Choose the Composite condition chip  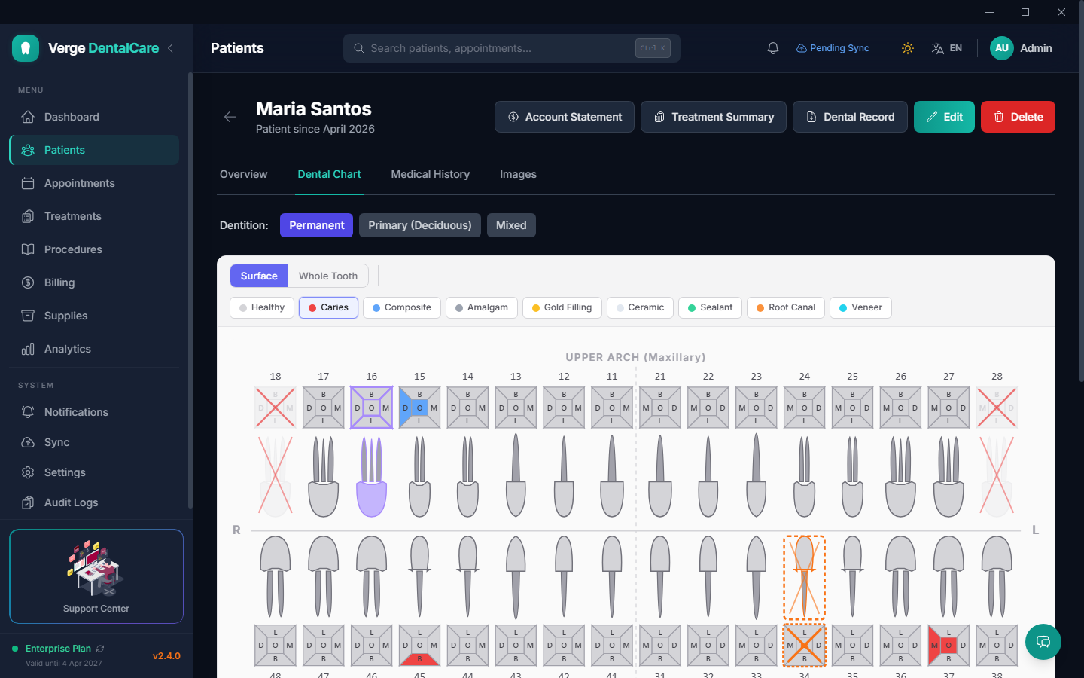click(402, 307)
